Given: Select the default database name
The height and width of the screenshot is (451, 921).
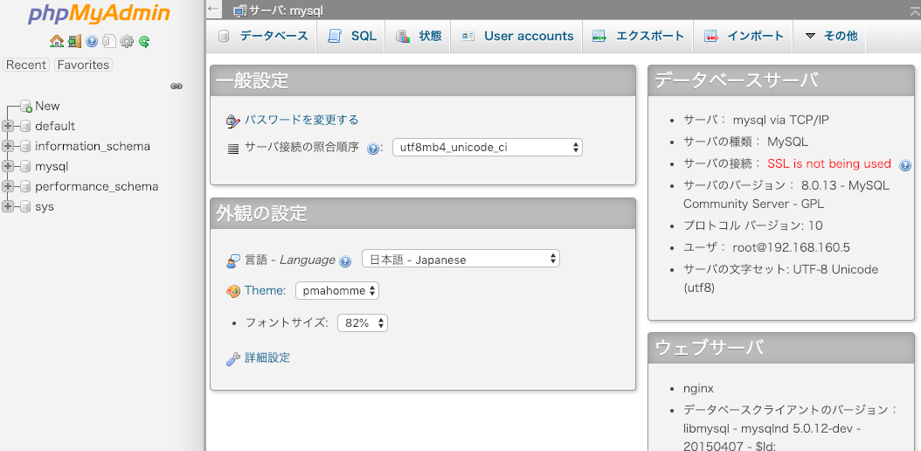Looking at the screenshot, I should pos(55,126).
